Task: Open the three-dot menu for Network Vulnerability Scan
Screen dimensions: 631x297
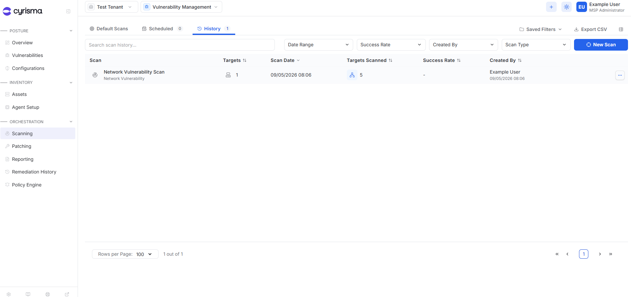Action: 620,75
